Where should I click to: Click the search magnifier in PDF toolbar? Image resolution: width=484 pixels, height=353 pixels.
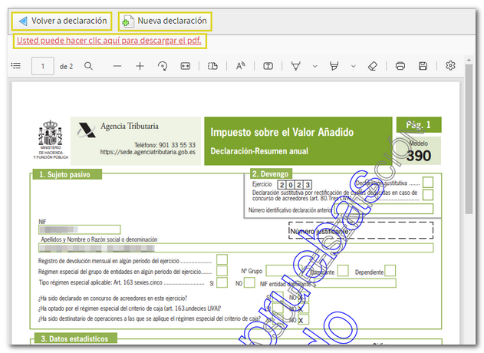click(x=89, y=66)
